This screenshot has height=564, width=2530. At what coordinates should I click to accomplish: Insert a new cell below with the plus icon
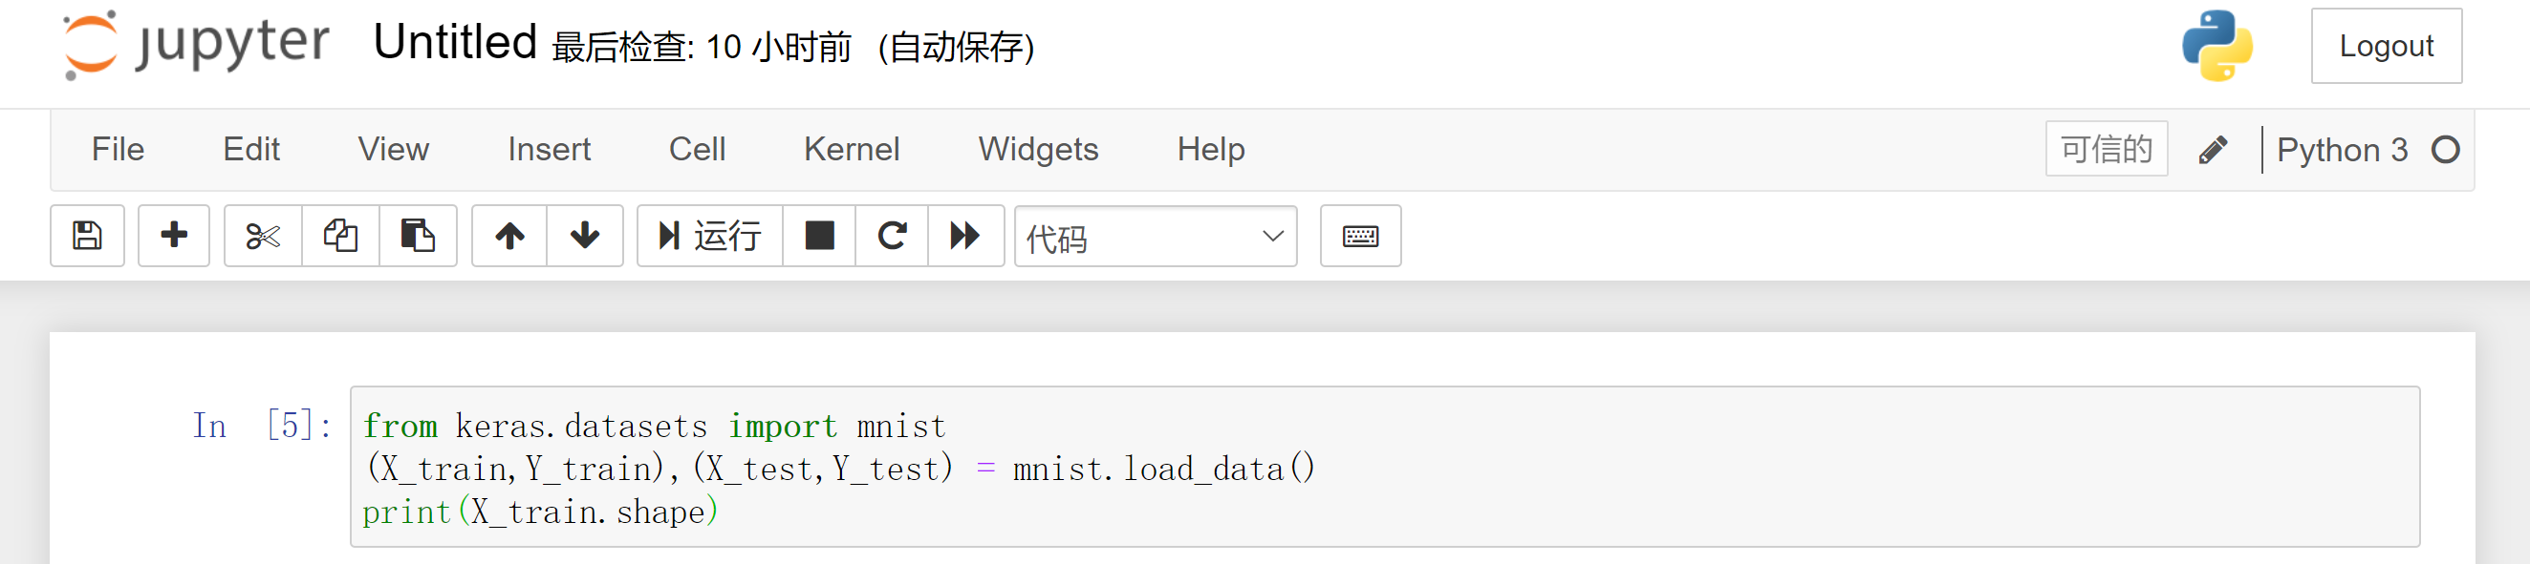tap(173, 236)
